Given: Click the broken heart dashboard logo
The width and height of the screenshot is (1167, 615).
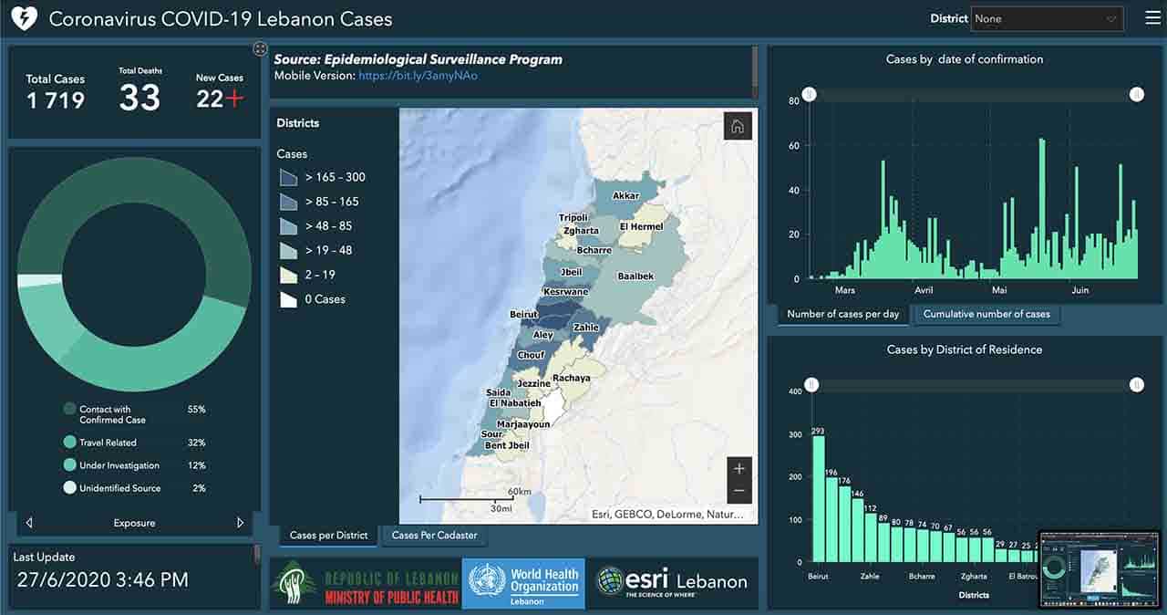Looking at the screenshot, I should [x=23, y=19].
